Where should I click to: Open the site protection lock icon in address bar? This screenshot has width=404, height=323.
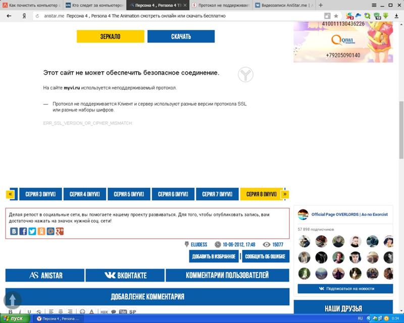(x=327, y=16)
